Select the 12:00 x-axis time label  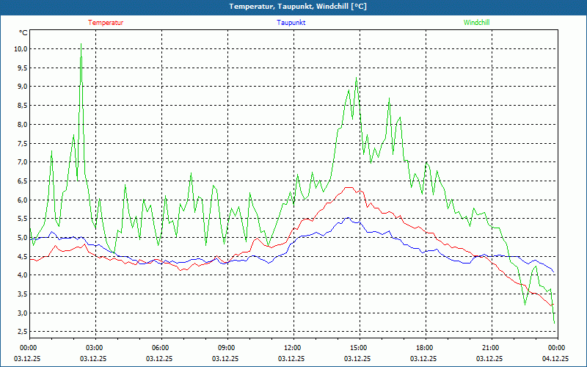(293, 348)
